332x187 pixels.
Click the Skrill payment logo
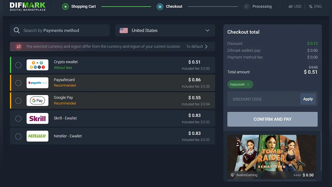click(x=37, y=118)
